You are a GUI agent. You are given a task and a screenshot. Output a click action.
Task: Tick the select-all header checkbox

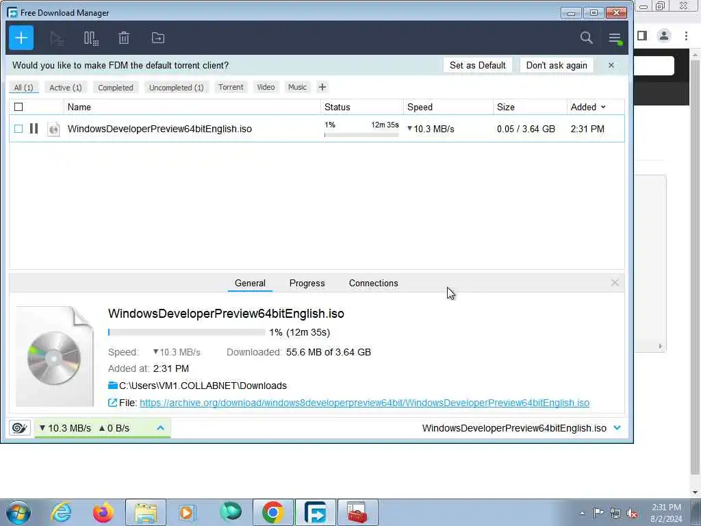[x=18, y=107]
